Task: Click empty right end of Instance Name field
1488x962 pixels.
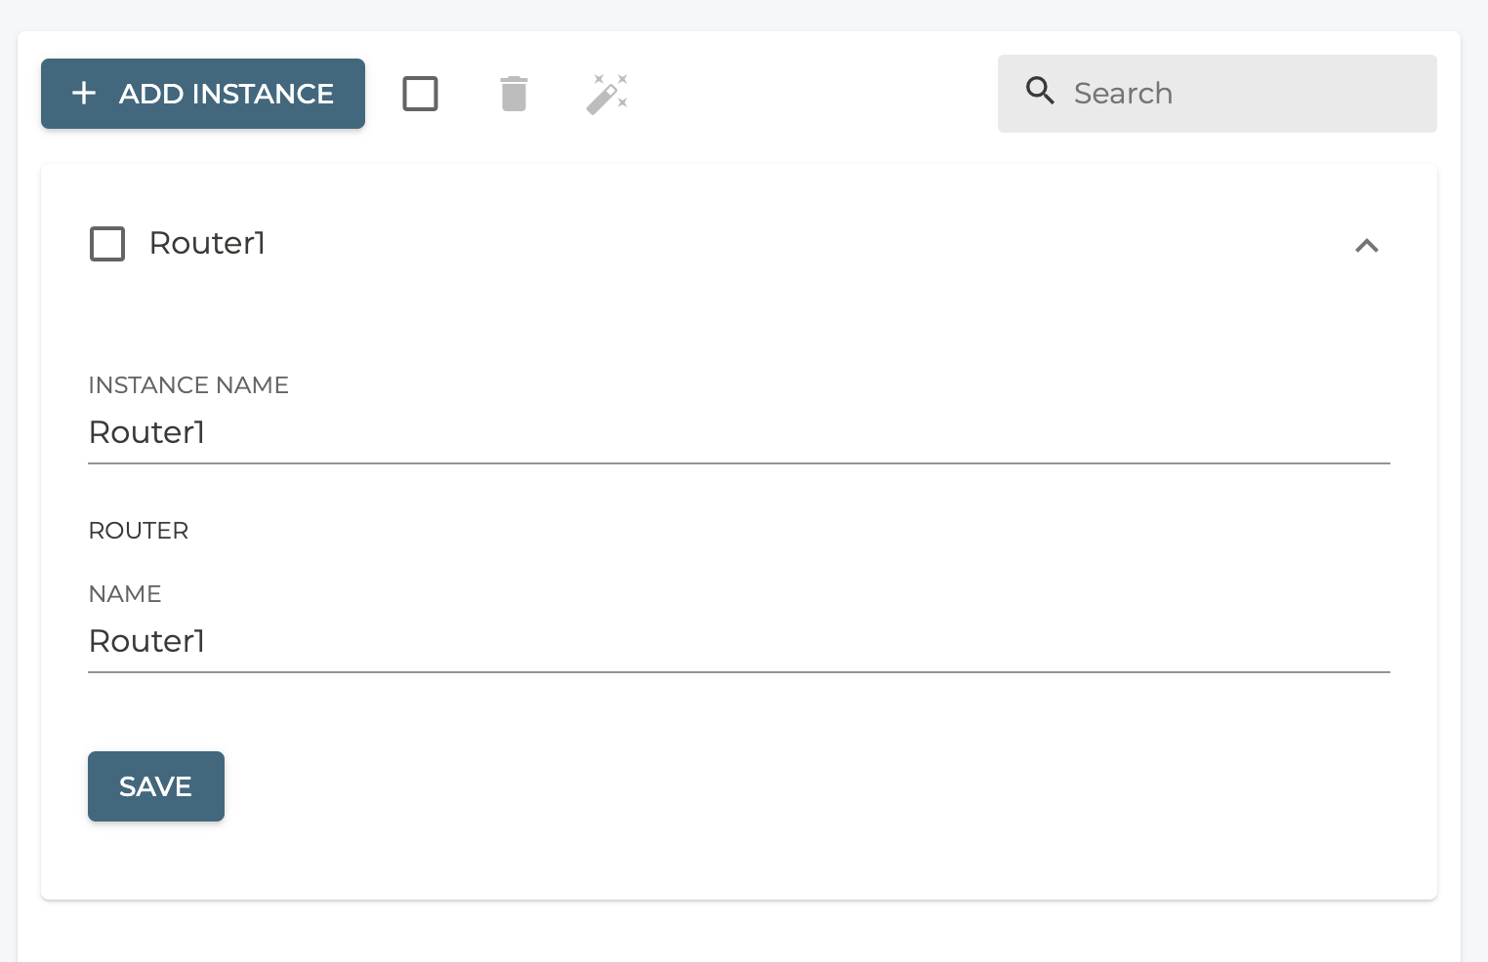Action: pos(1269,432)
